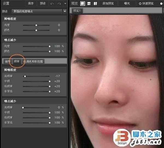Click the redo arrow icon
The height and width of the screenshot is (148, 164).
point(59,4)
